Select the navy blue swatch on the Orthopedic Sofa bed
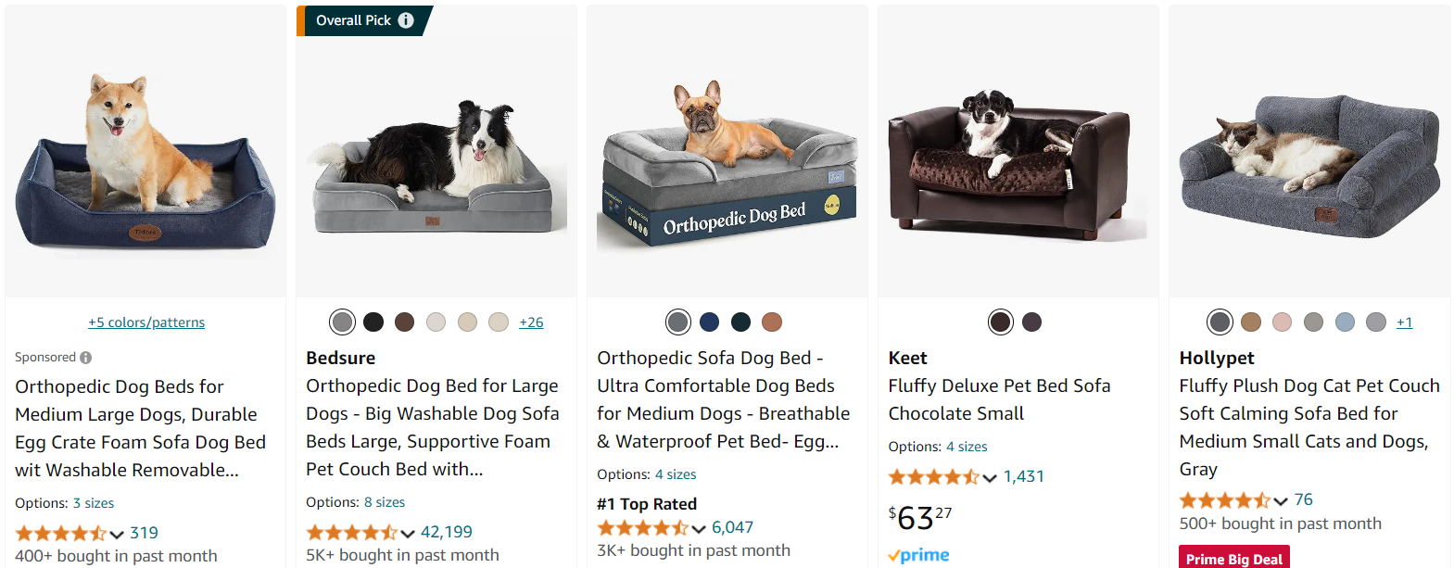Viewport: 1454px width, 568px height. 709,322
